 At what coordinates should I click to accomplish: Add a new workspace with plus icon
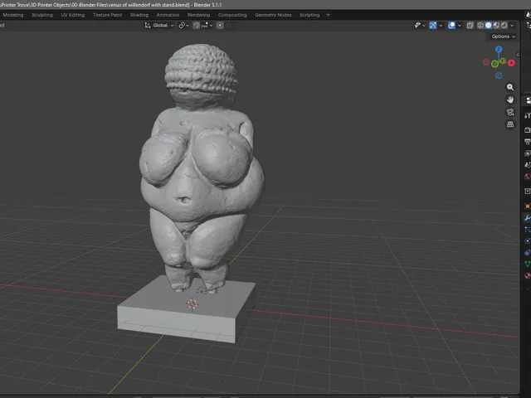[x=328, y=15]
